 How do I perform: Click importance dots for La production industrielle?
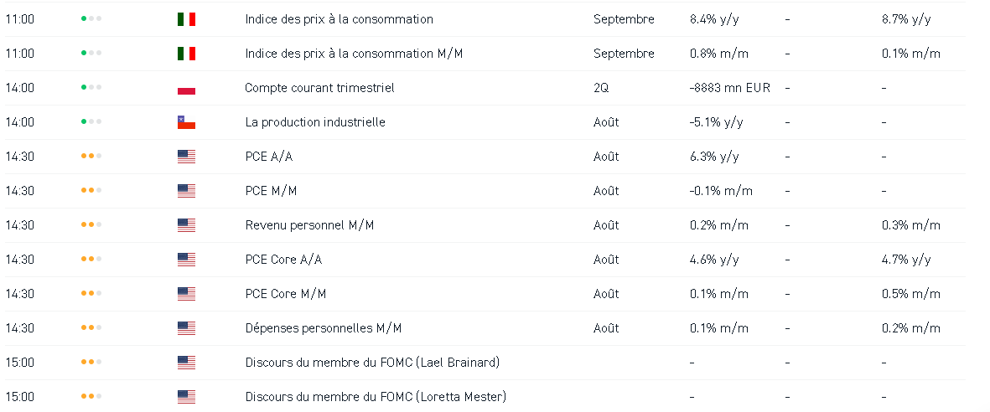tap(91, 122)
